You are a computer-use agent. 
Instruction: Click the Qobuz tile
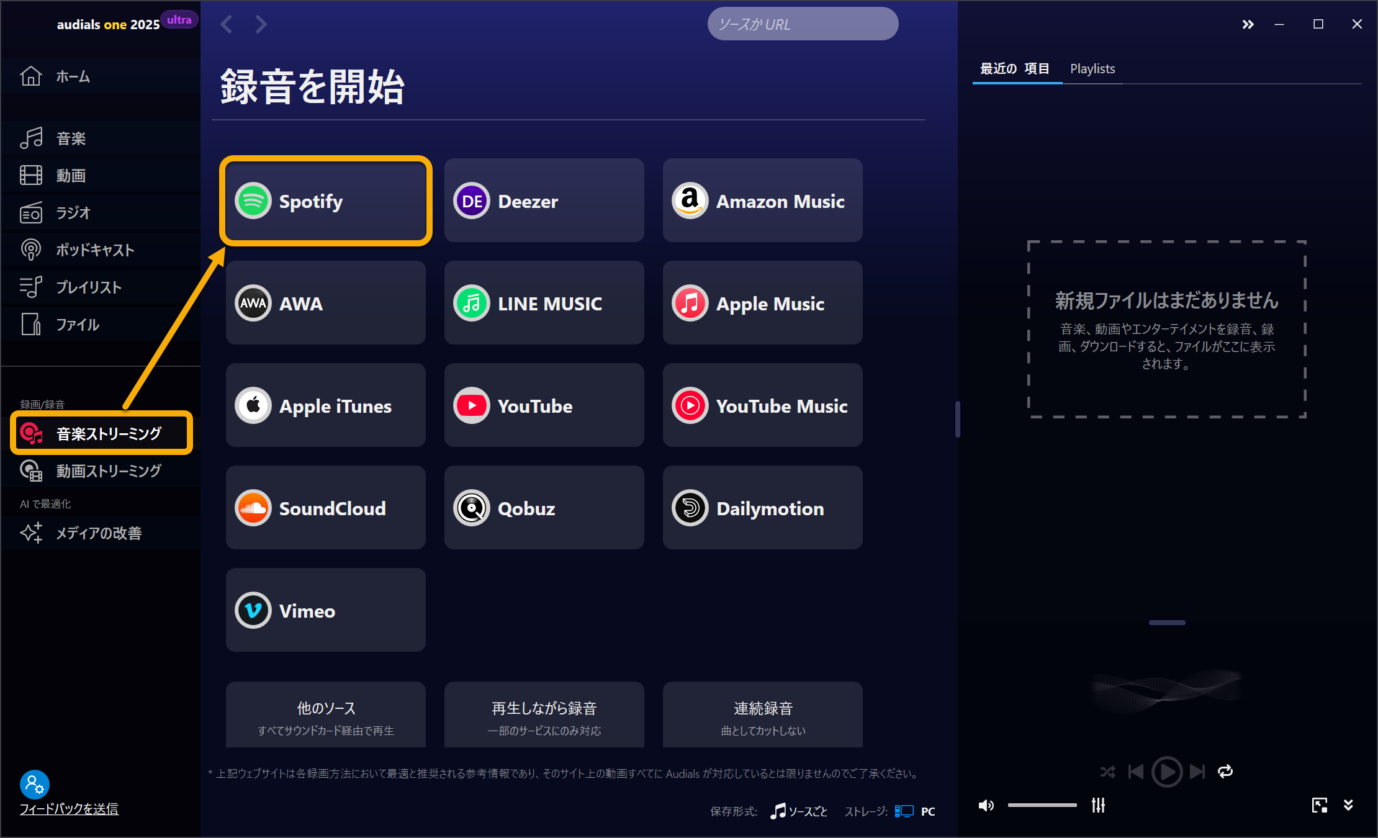pyautogui.click(x=544, y=508)
